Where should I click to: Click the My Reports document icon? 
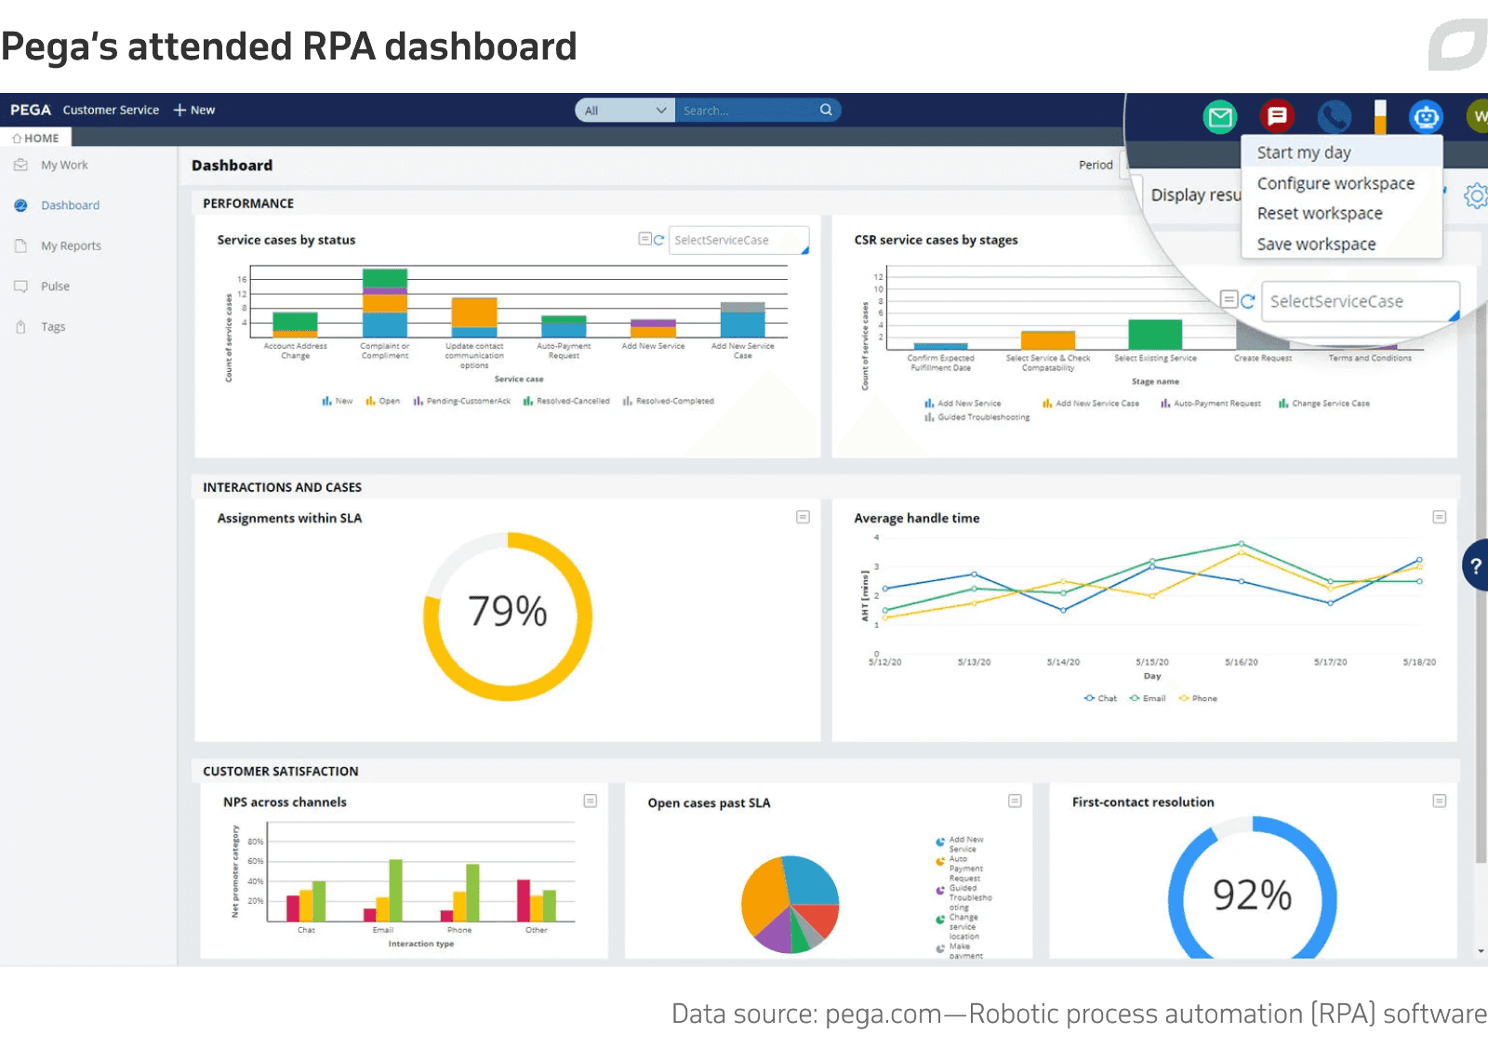(20, 245)
